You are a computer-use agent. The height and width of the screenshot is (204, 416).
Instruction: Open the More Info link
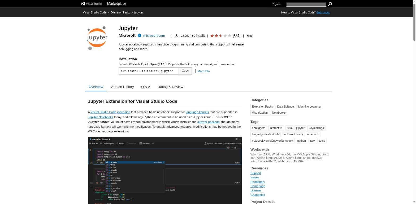click(x=203, y=71)
